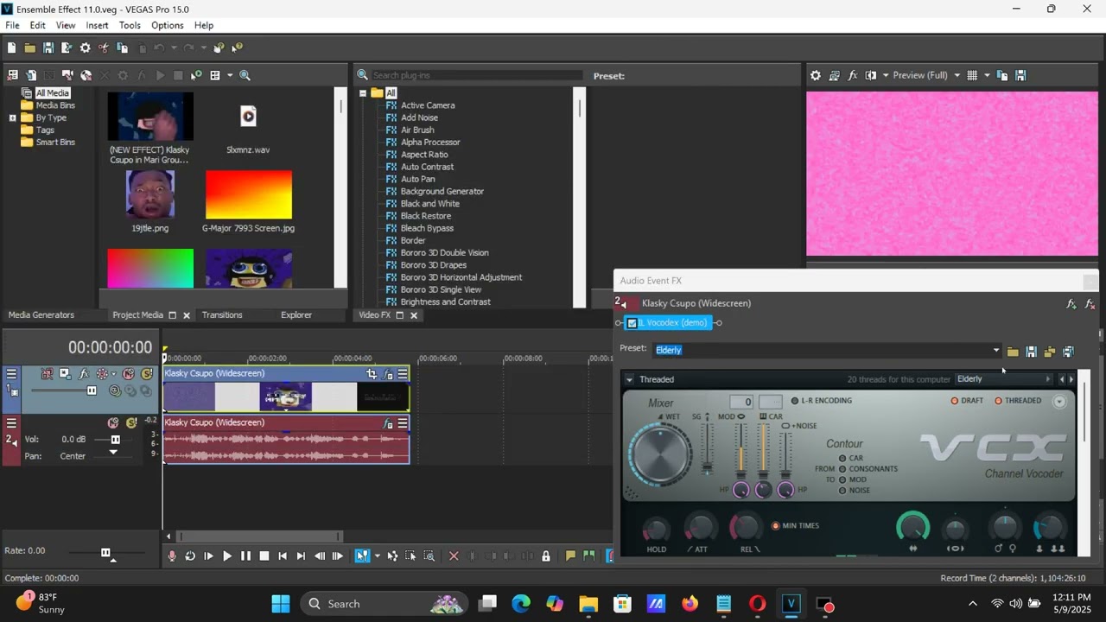The image size is (1106, 622).
Task: Open project Properties gear in the main toolbar
Action: coord(85,48)
